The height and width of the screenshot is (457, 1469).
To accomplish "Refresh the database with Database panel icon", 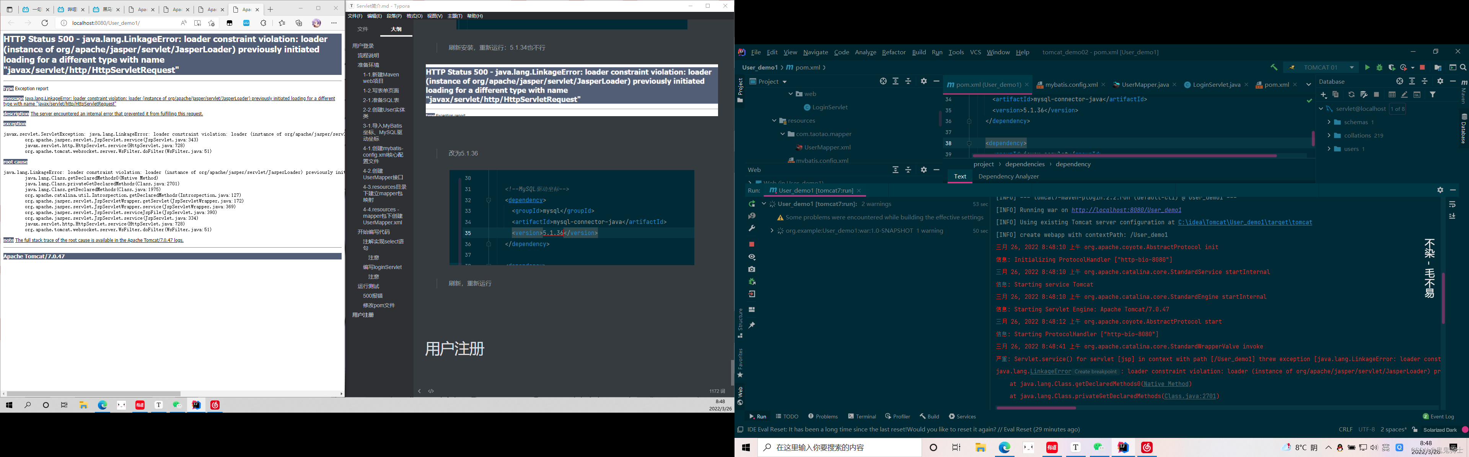I will (x=1351, y=95).
